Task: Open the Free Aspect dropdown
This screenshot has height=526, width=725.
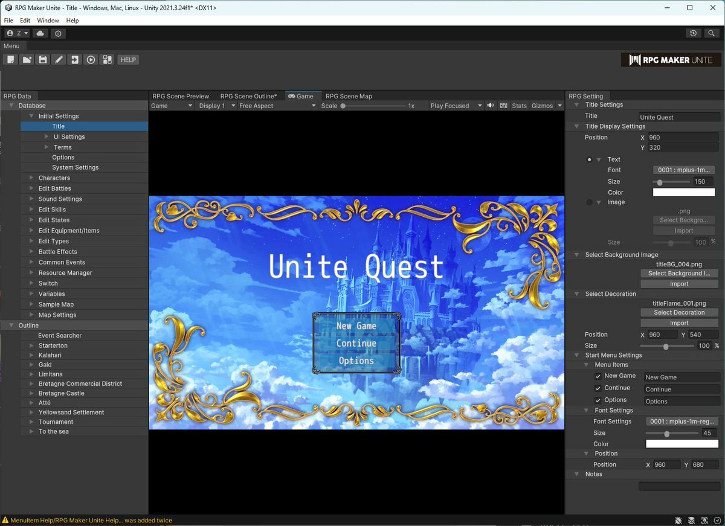Action: [277, 106]
